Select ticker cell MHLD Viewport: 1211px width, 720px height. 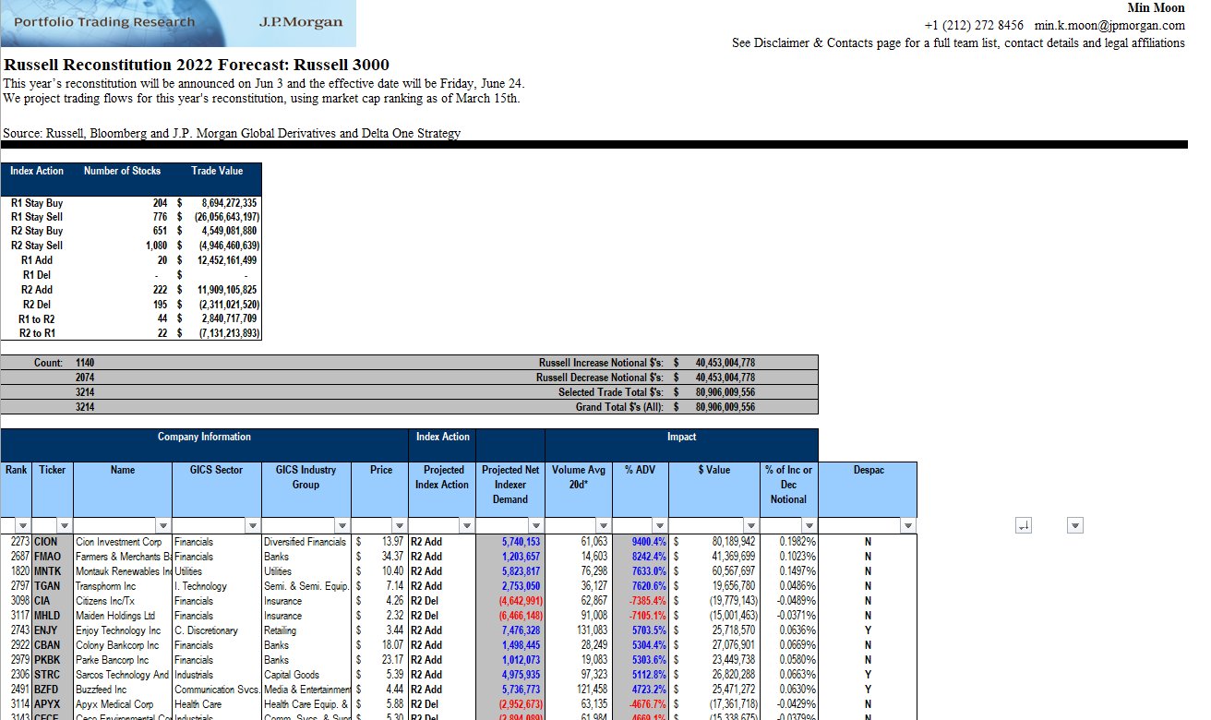click(53, 616)
